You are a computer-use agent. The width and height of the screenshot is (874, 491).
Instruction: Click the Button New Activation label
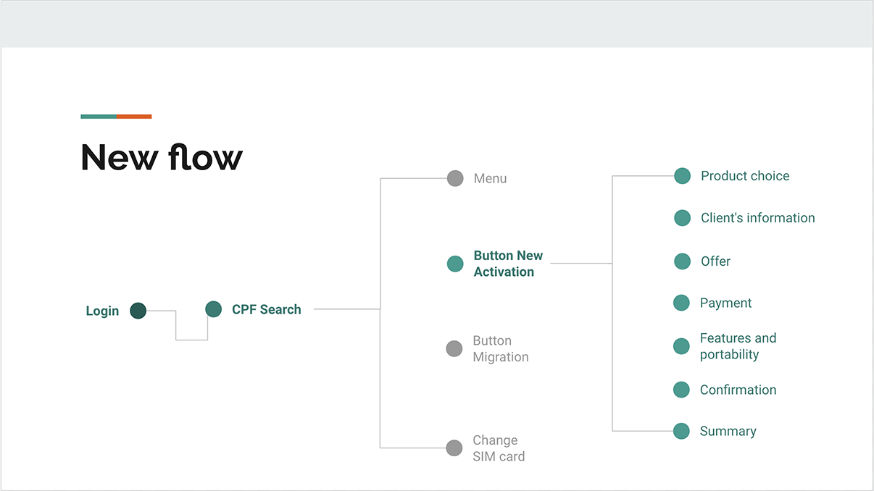tap(508, 264)
